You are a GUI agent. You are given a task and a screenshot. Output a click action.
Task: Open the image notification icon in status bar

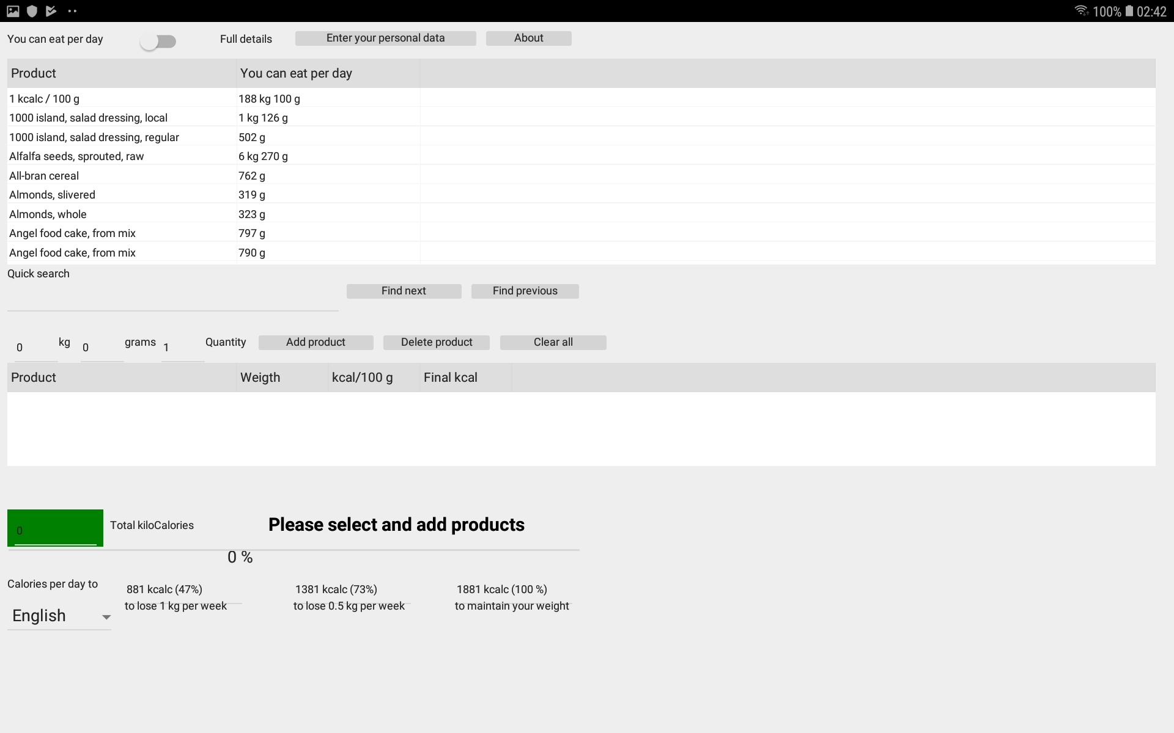coord(13,11)
